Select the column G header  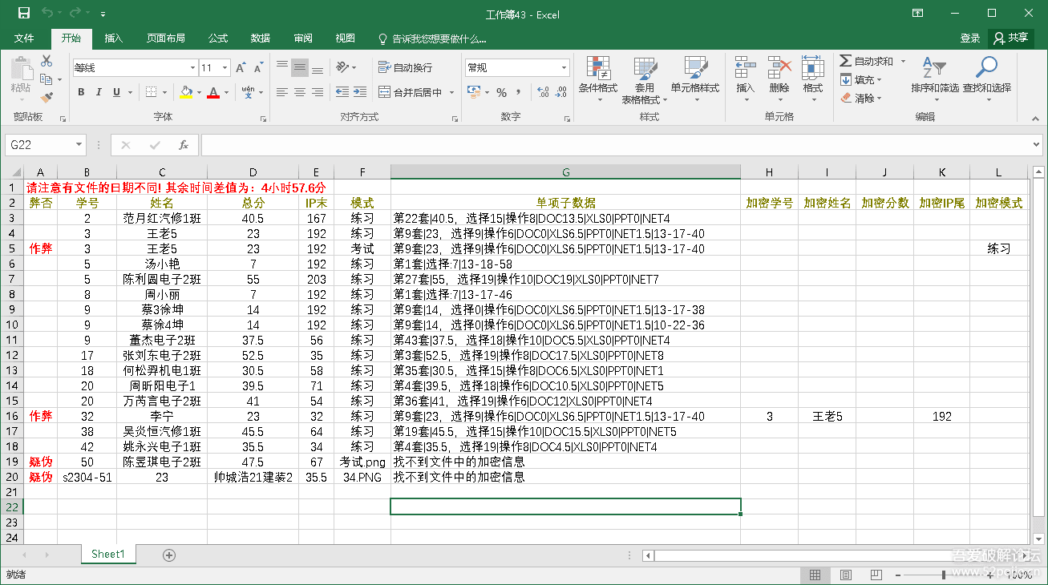565,171
